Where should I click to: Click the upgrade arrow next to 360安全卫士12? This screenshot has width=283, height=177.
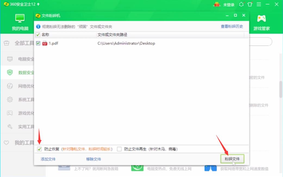[38, 4]
